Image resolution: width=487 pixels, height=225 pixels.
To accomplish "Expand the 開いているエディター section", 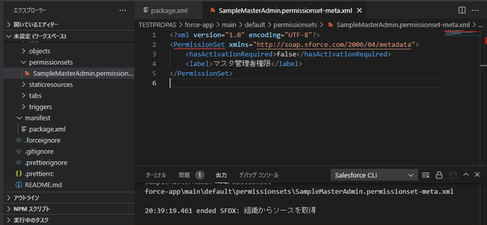I will coord(9,25).
